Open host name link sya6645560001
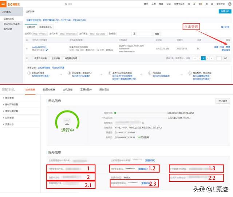 [x=39, y=47]
